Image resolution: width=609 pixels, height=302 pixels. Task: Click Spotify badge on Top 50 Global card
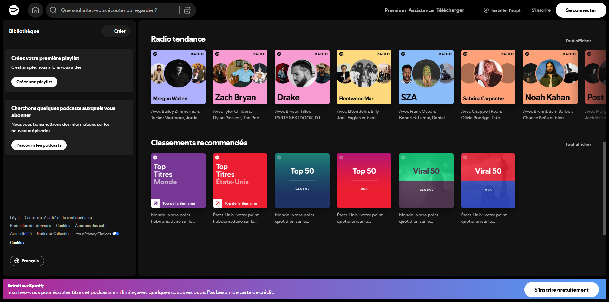[x=279, y=157]
